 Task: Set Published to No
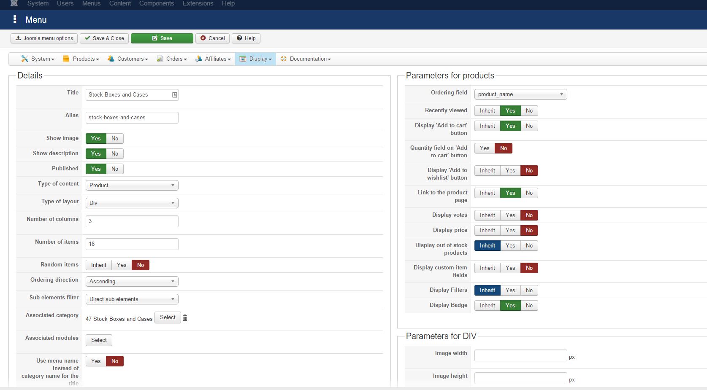pos(115,169)
